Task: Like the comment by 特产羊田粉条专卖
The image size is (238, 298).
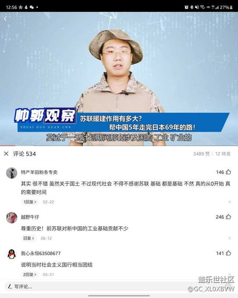Action: tap(228, 172)
